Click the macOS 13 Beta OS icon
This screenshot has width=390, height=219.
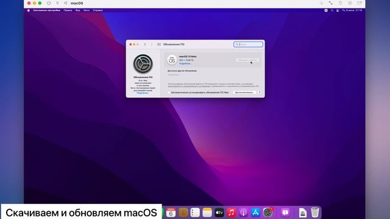(x=172, y=60)
